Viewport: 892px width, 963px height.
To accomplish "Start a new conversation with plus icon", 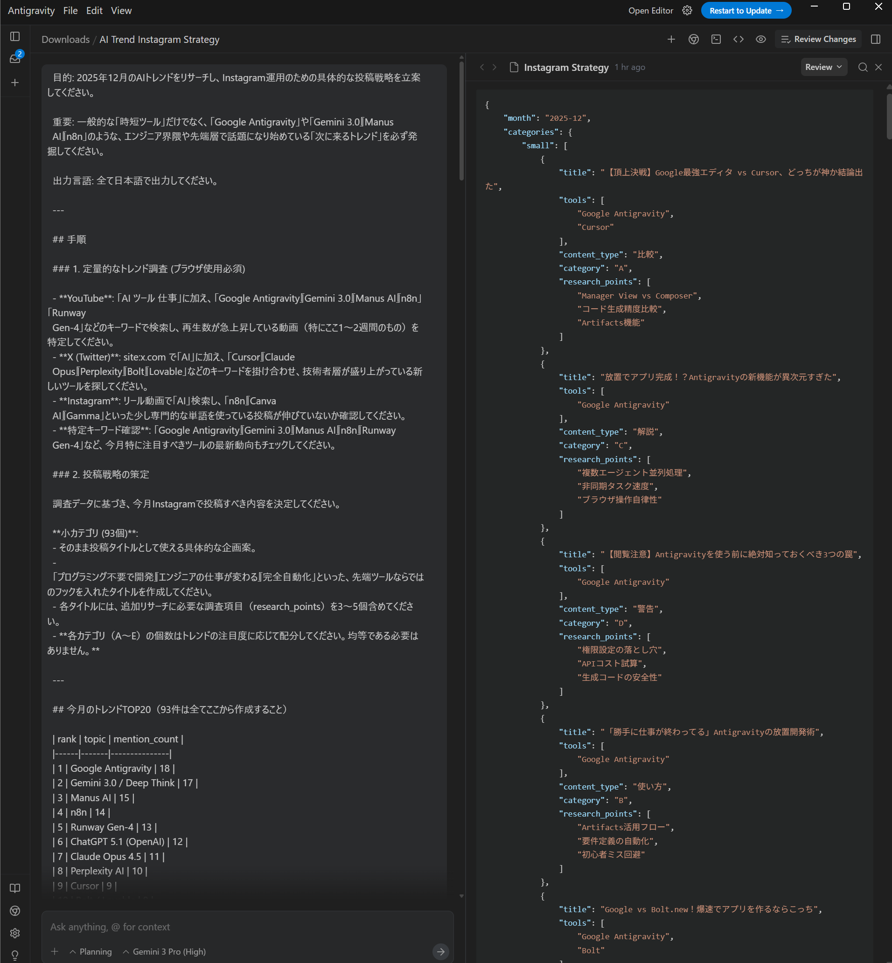I will (15, 83).
